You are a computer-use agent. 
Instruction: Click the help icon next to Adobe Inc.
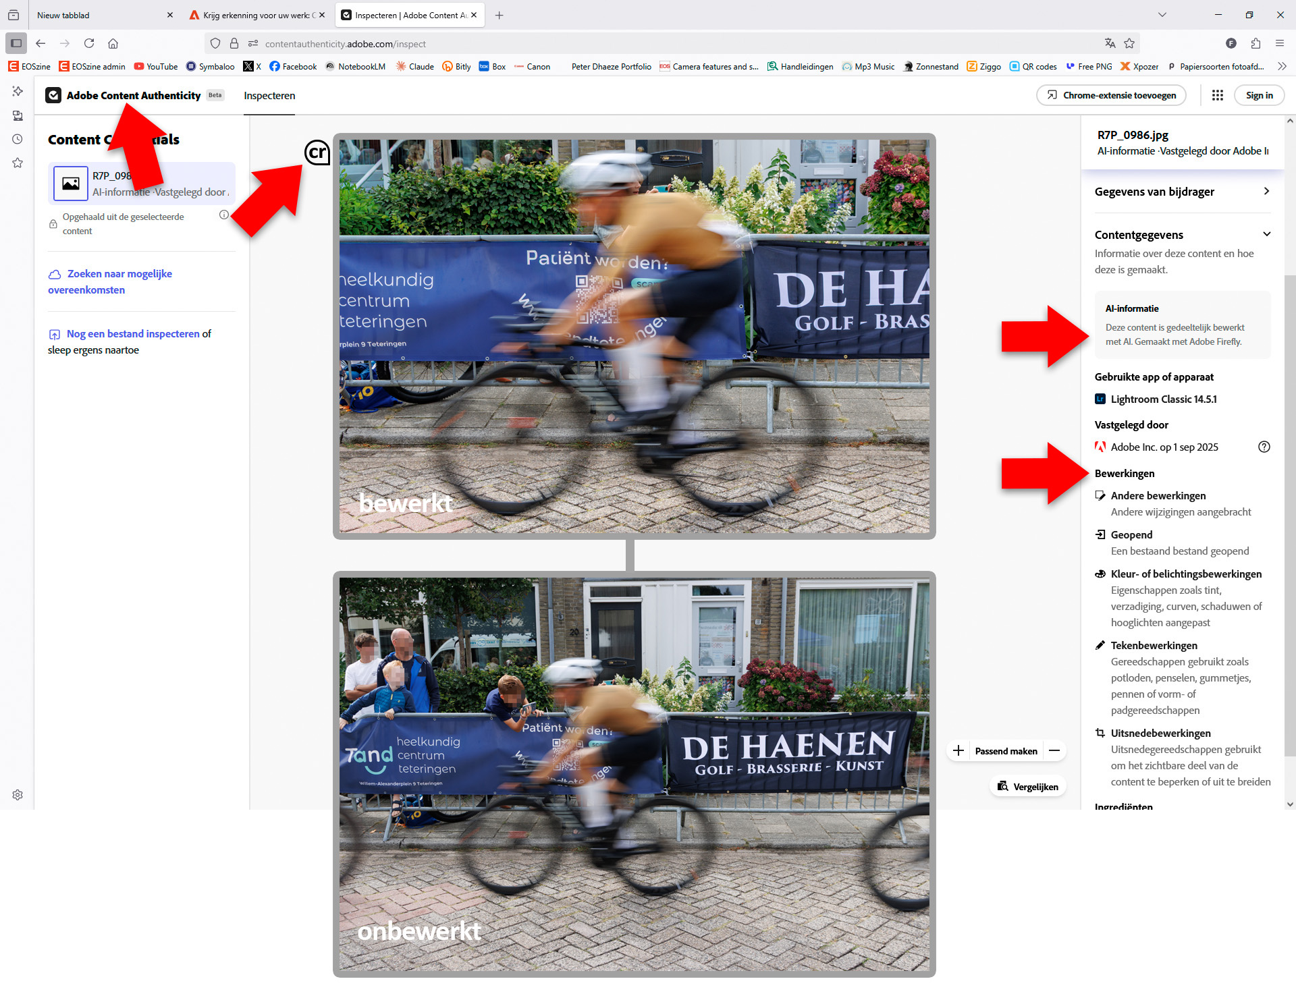tap(1265, 446)
